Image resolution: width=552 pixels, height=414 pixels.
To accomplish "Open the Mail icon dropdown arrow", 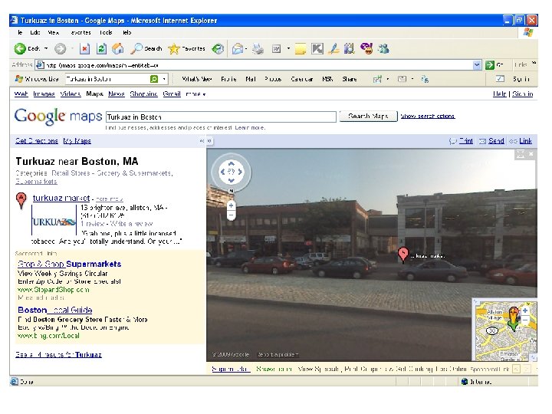I will [x=246, y=48].
